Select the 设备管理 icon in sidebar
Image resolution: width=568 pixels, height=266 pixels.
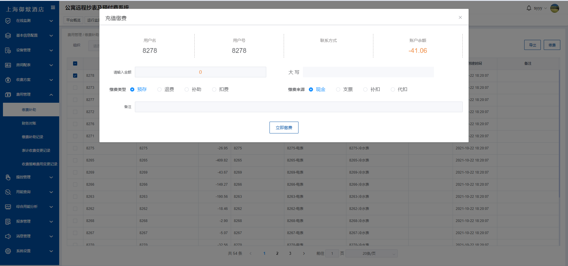point(8,50)
